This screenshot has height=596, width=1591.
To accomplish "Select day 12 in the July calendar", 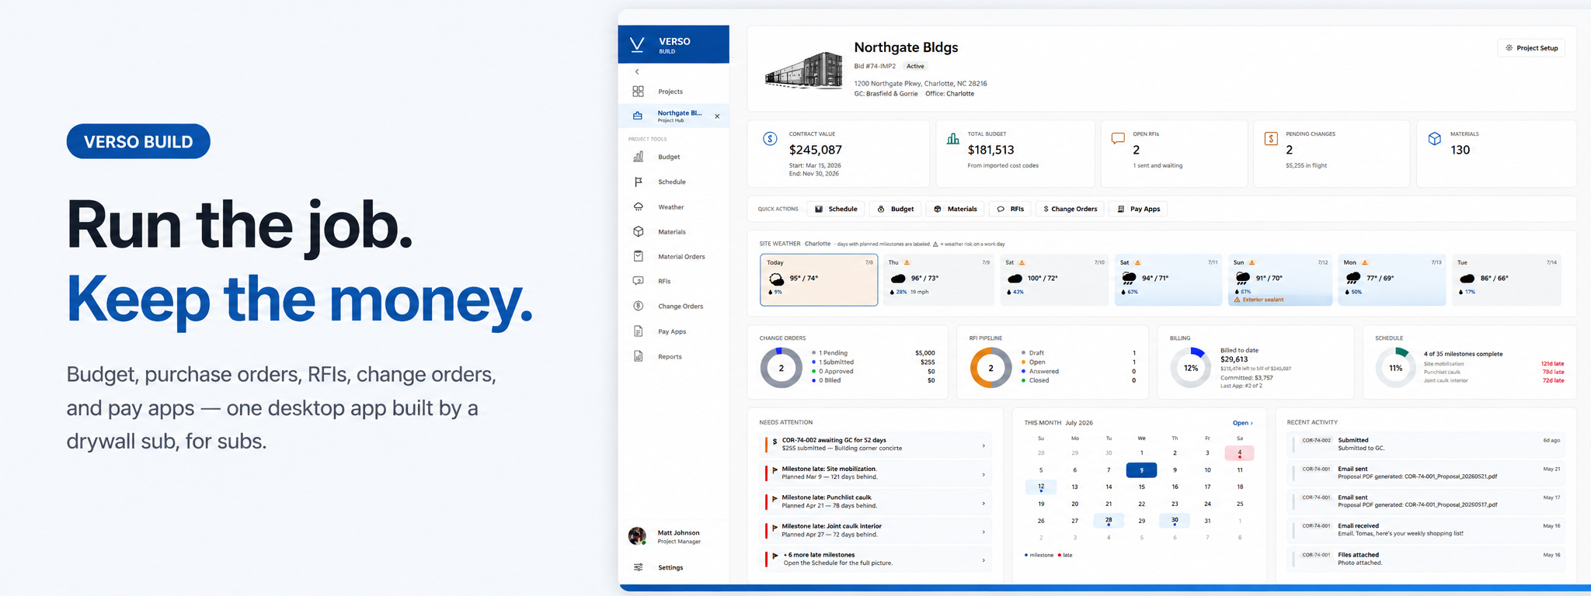I will coord(1041,487).
